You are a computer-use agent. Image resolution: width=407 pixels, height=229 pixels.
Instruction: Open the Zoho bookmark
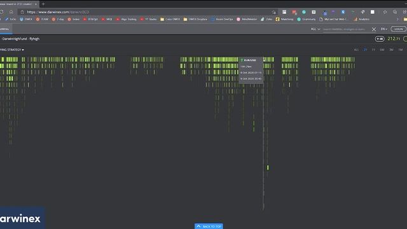click(266, 19)
